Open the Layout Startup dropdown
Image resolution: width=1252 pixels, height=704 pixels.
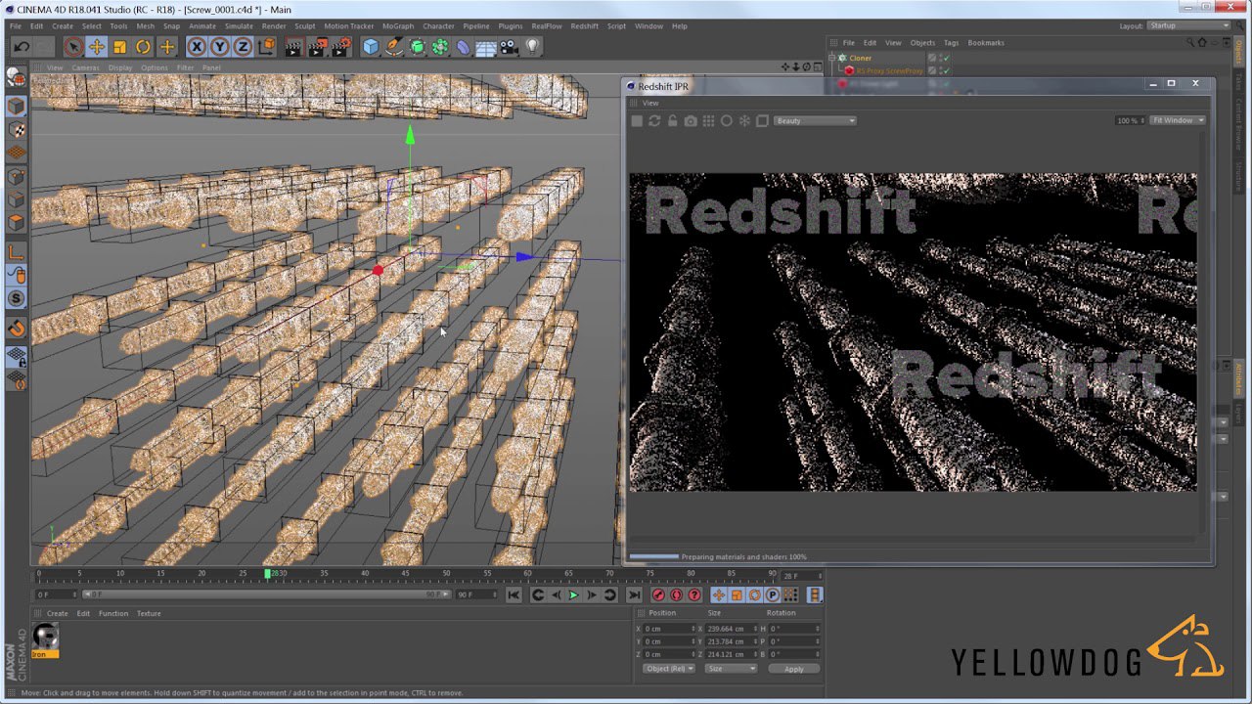(1189, 25)
